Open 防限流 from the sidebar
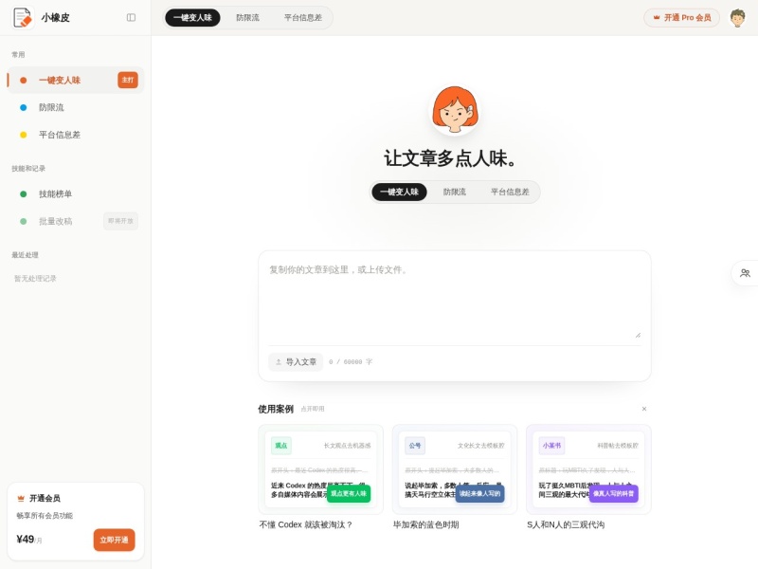This screenshot has width=758, height=569. (76, 107)
